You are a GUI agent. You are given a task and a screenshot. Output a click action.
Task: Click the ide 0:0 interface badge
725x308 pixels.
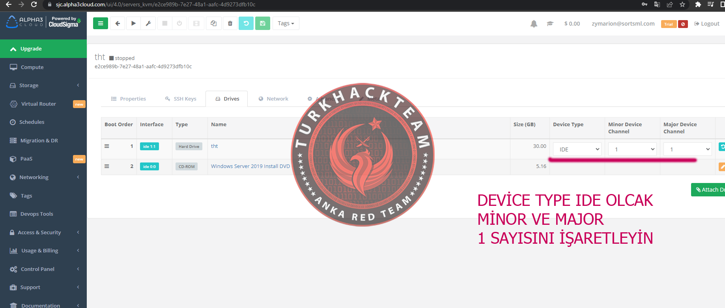click(149, 166)
